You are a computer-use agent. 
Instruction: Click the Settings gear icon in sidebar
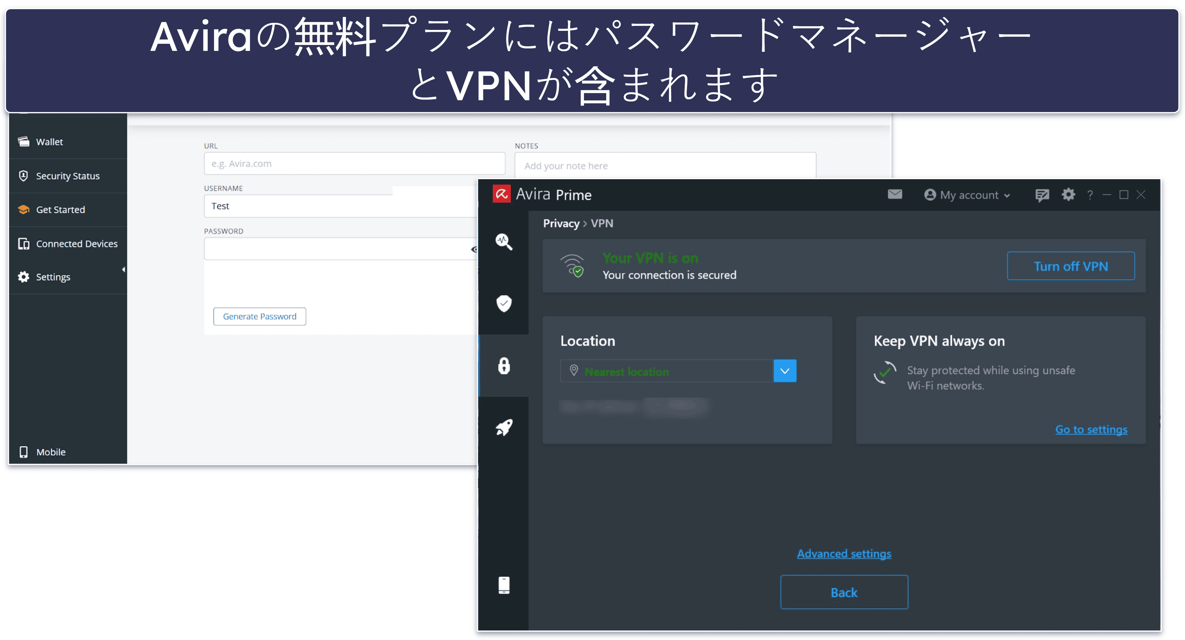(x=23, y=277)
